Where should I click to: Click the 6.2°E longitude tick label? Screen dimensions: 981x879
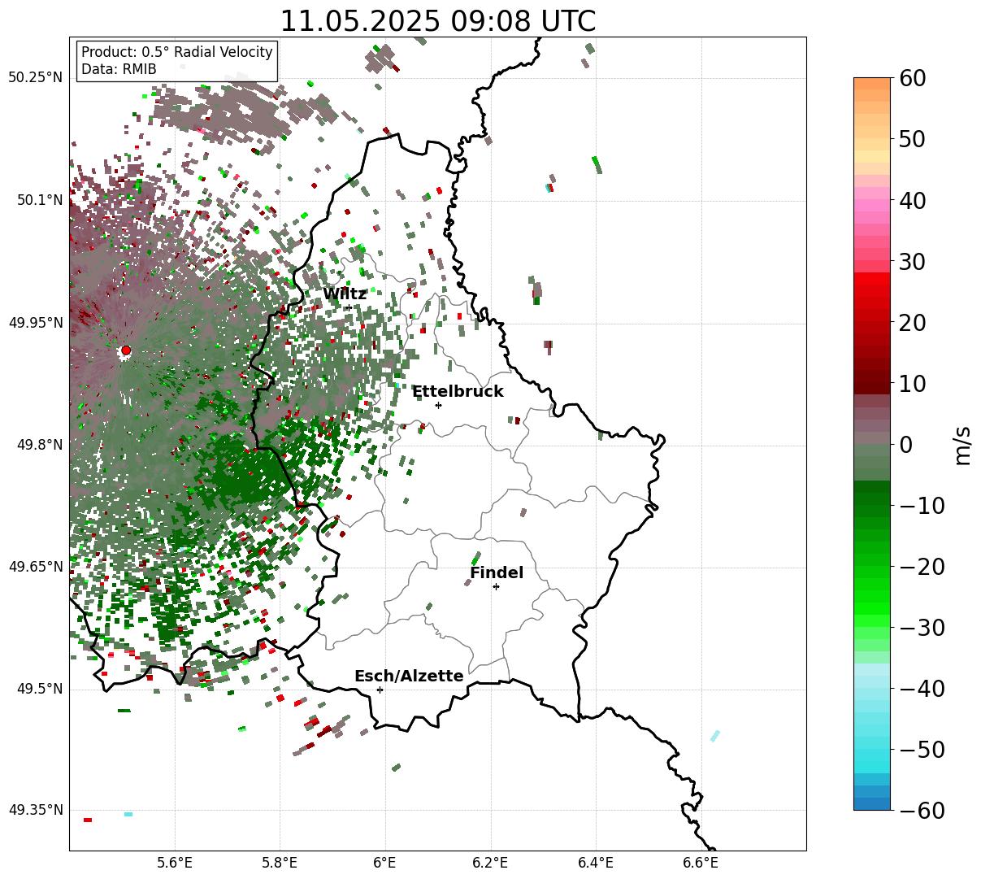491,863
